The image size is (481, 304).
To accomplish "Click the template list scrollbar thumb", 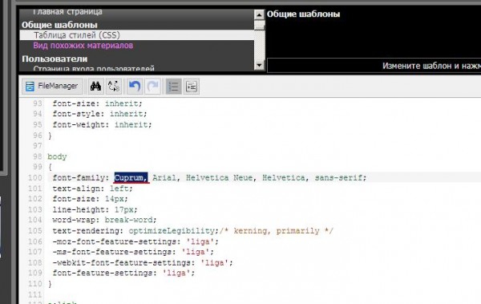I will click(x=259, y=25).
